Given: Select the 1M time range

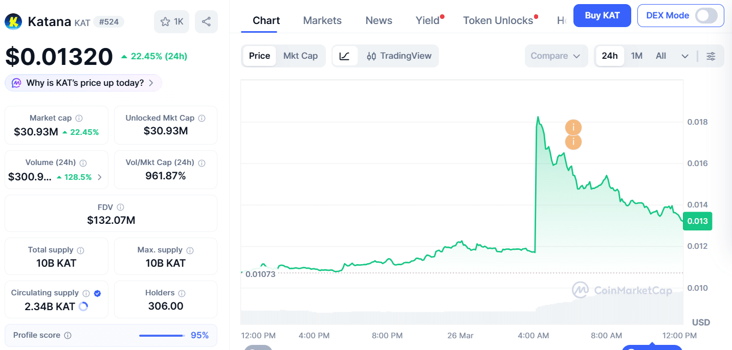Looking at the screenshot, I should 636,56.
